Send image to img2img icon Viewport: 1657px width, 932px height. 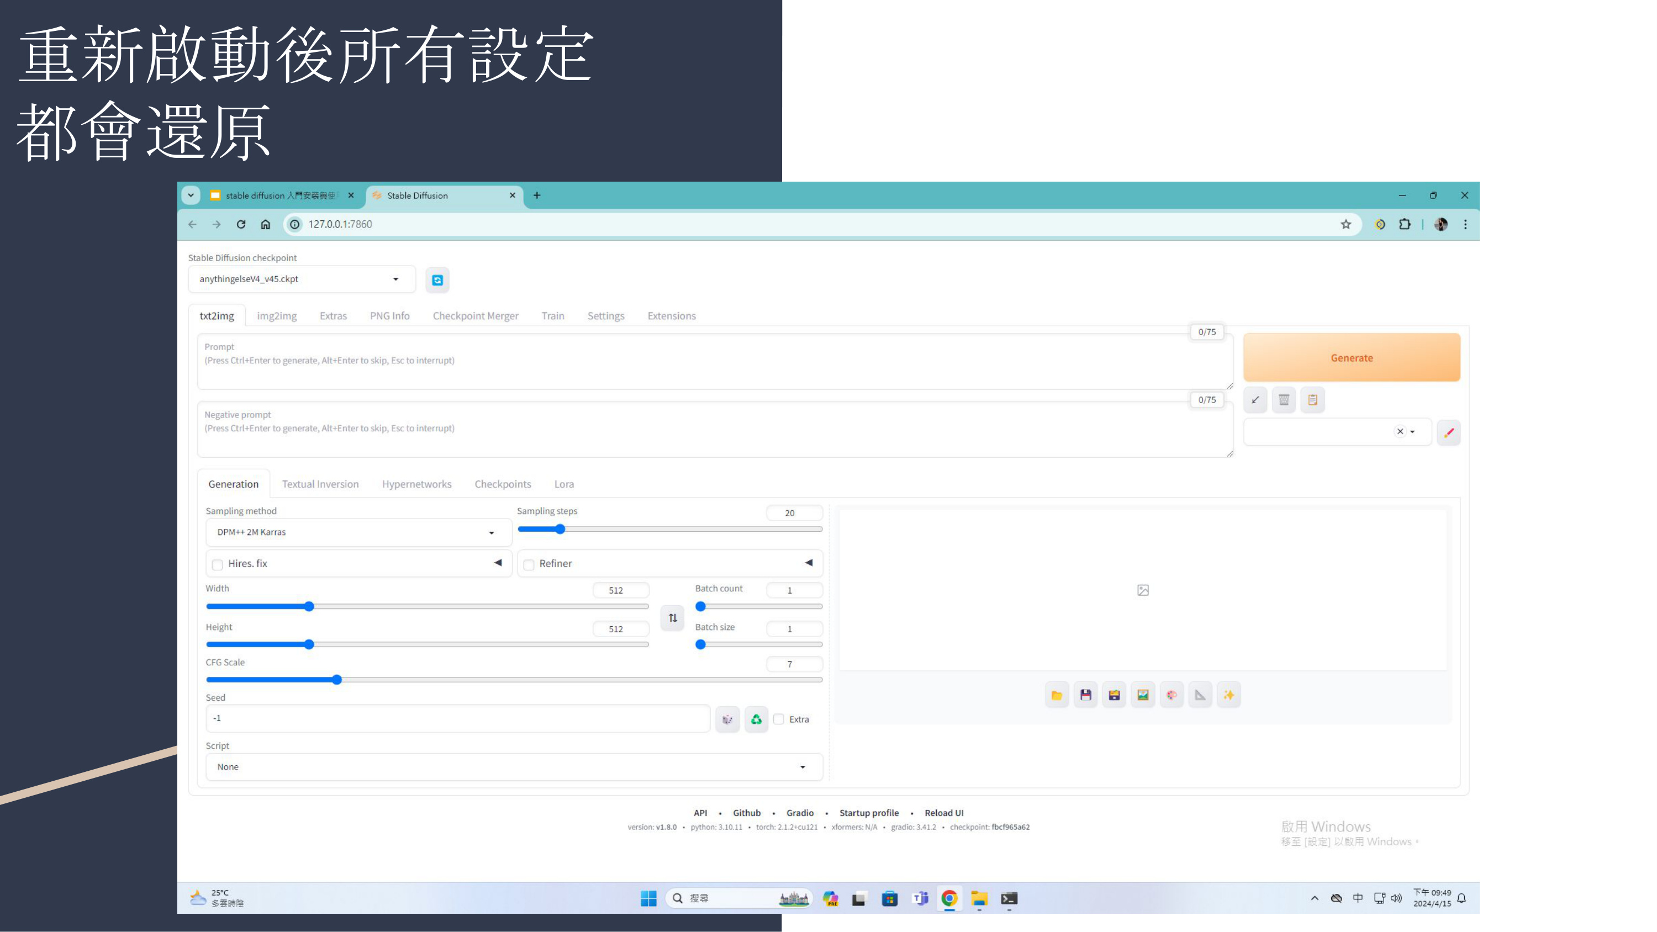[1143, 695]
